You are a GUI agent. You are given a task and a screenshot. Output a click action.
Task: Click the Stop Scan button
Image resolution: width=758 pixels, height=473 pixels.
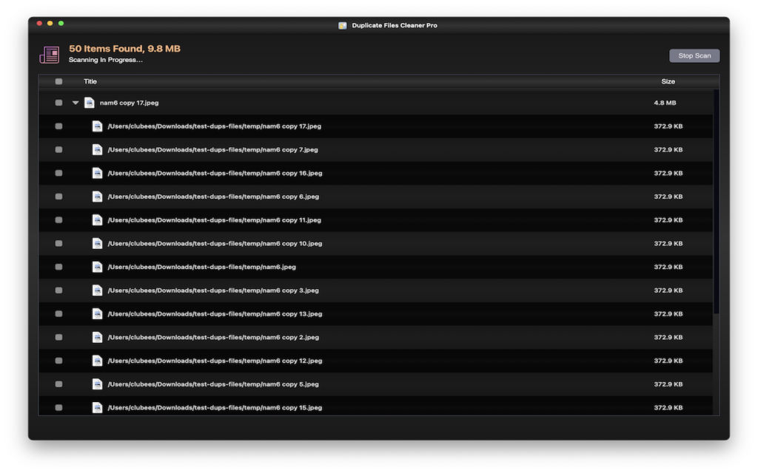pos(694,55)
